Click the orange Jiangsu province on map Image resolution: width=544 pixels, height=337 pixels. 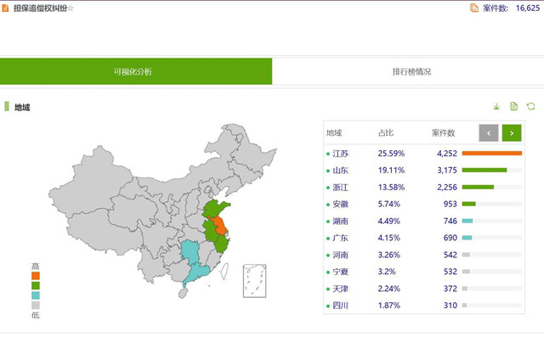(x=219, y=225)
